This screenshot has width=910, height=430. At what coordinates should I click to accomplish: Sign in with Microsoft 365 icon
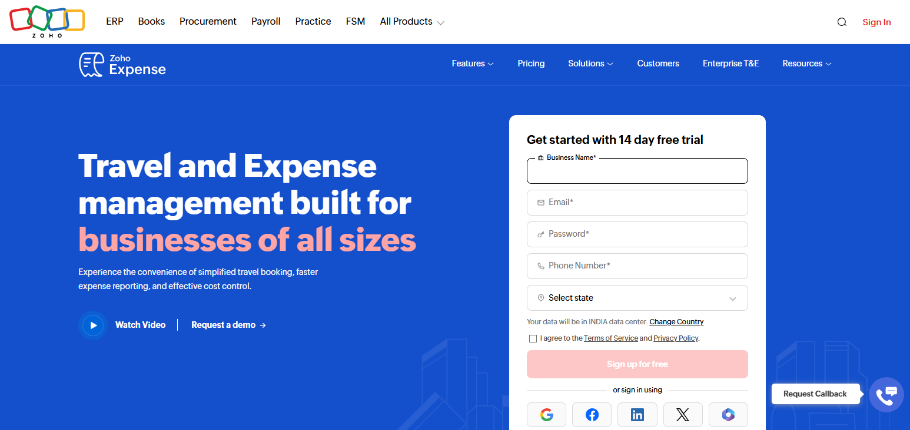coord(728,415)
